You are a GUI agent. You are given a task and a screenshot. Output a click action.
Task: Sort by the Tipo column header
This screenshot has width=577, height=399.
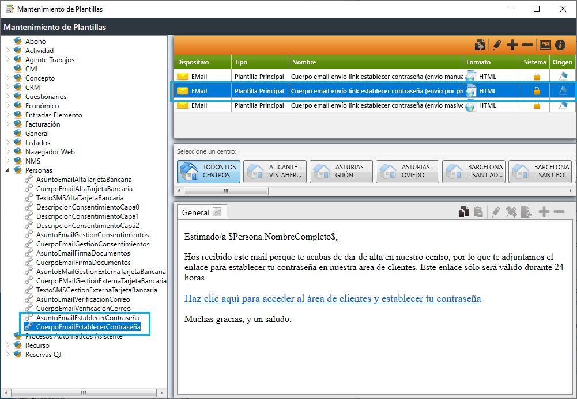260,62
